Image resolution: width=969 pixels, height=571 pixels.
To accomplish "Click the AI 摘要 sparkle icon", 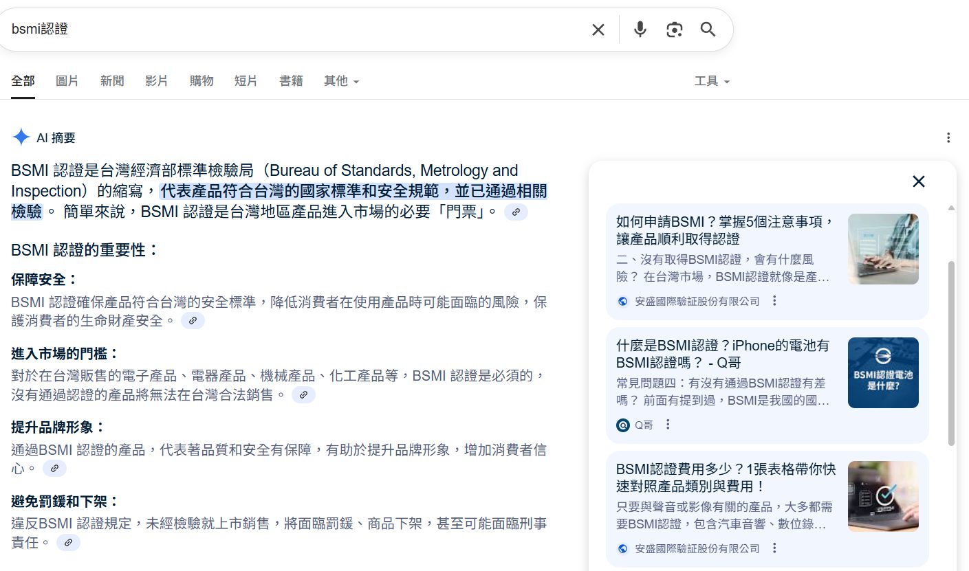I will point(21,137).
